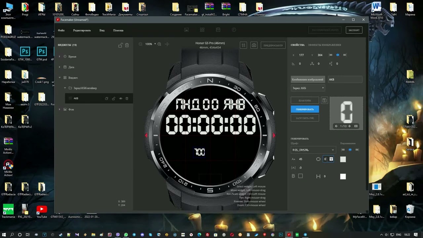This screenshot has width=423, height=238.
Task: Delete the АКВ layer
Action: coord(127,99)
